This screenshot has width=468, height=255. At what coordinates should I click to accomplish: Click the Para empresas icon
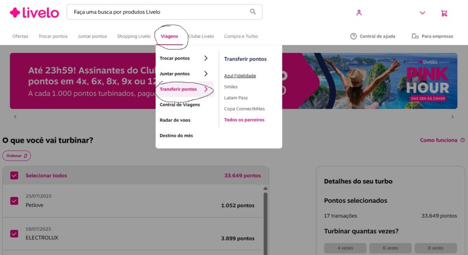tap(415, 36)
